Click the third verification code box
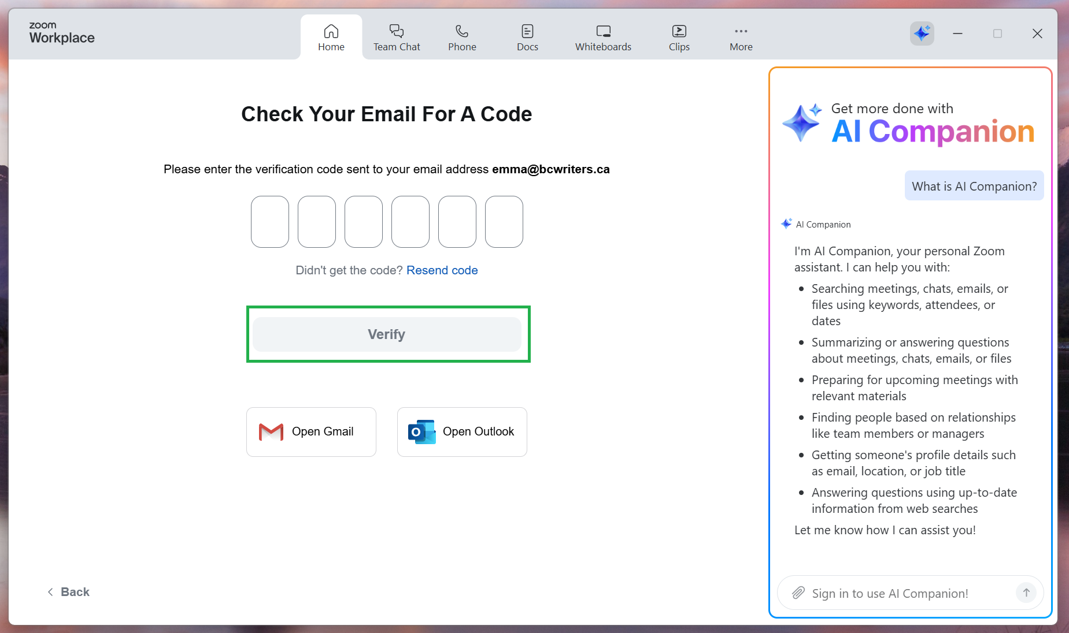This screenshot has height=633, width=1069. point(364,222)
